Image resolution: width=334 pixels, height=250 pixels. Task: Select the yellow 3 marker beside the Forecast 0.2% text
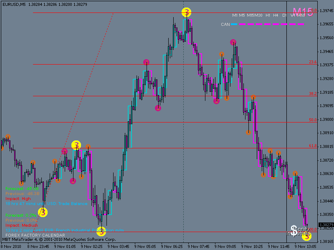tap(43, 212)
